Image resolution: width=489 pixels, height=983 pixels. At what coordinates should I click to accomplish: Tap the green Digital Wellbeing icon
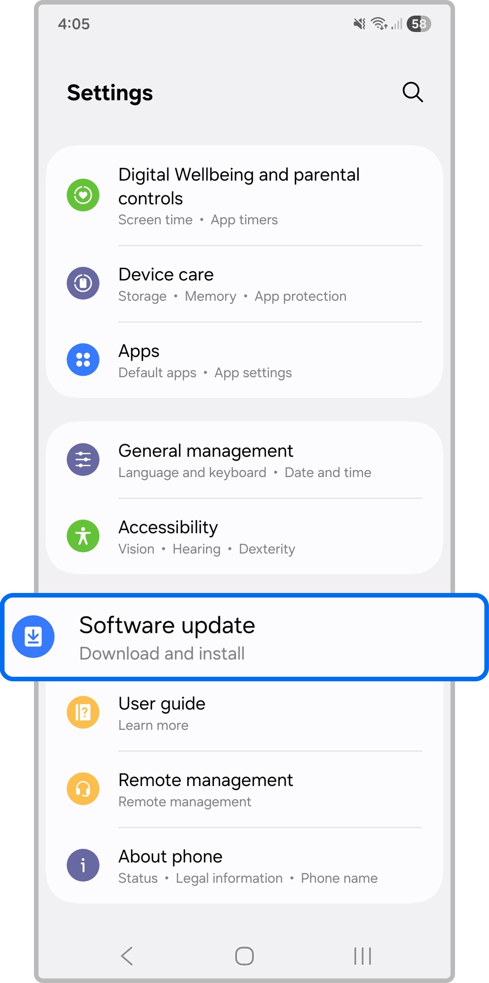pos(83,195)
